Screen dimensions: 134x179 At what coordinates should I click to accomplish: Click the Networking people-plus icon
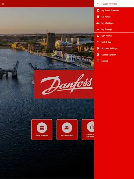pos(67,128)
